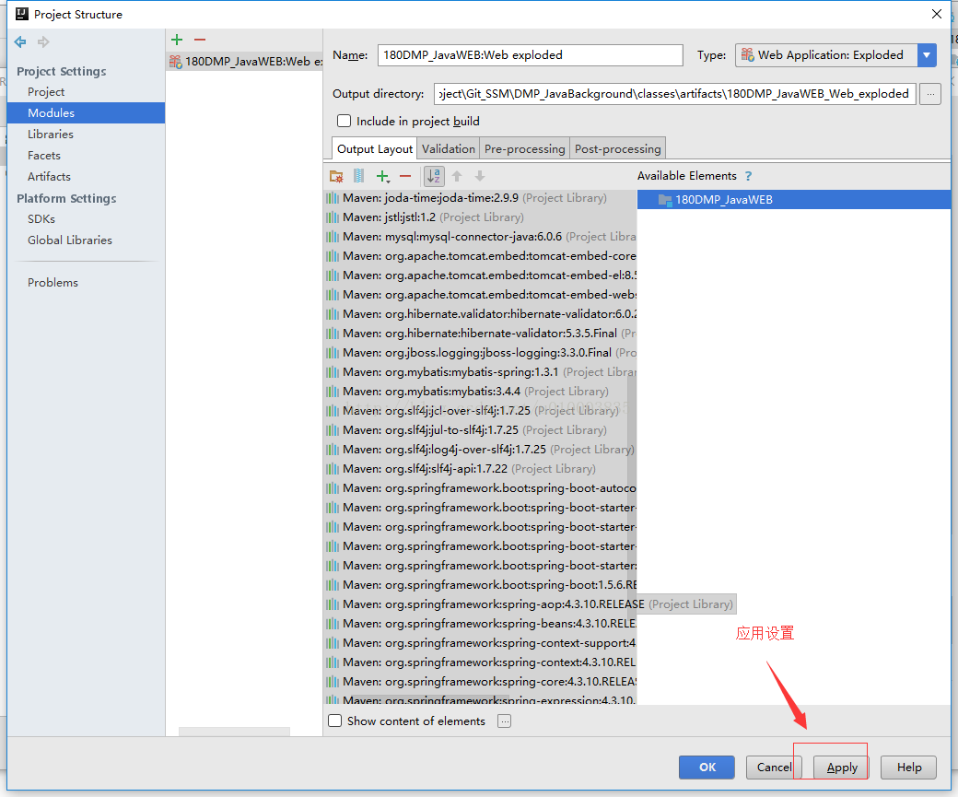Select Maven: hibernate-validator:5.3.5.Final row

480,334
